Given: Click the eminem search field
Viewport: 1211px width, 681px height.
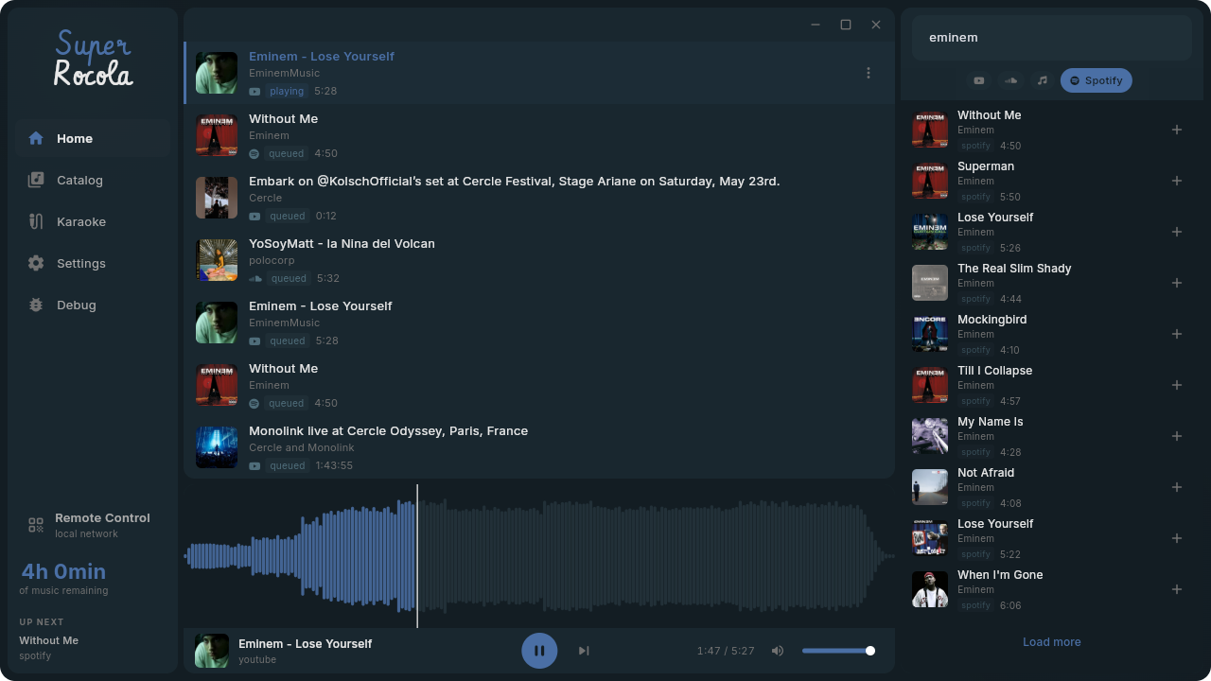Looking at the screenshot, I should [1051, 38].
